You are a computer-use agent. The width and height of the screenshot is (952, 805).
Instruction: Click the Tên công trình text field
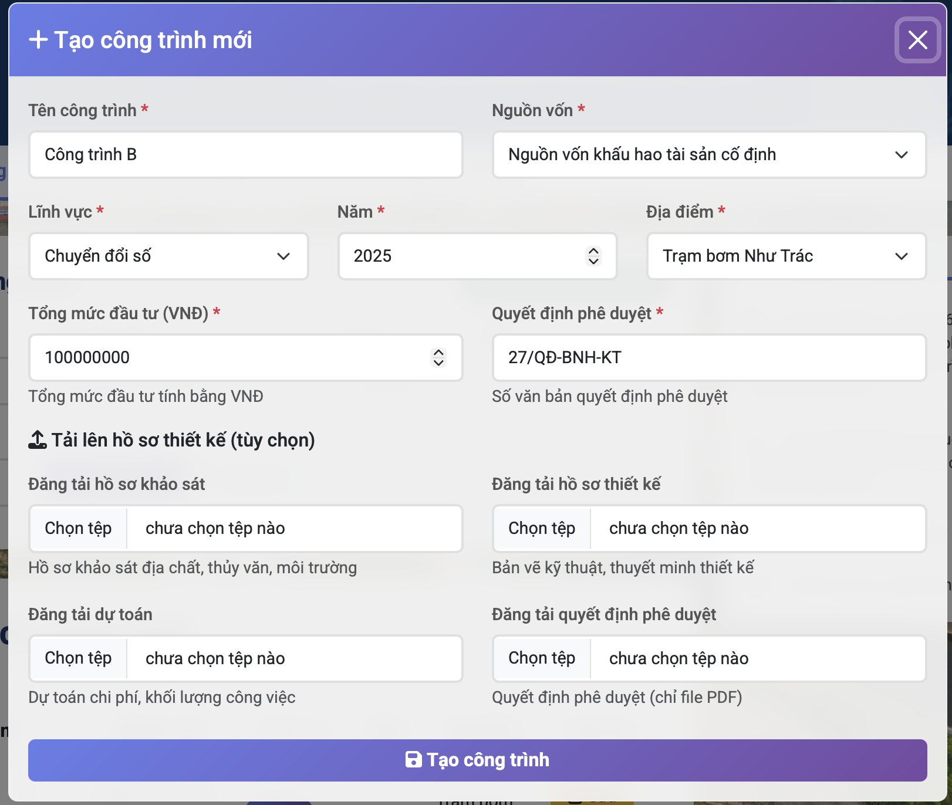click(x=245, y=155)
